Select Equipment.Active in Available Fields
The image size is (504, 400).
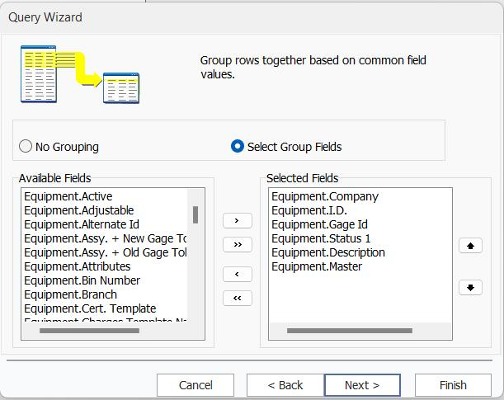pyautogui.click(x=68, y=196)
